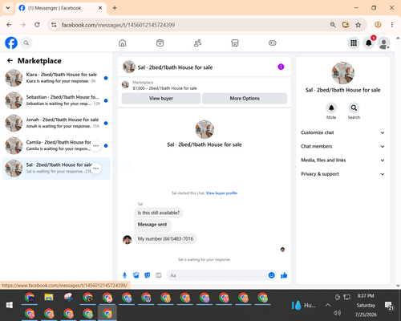Open the volume speaker tray icon
The width and height of the screenshot is (401, 321).
(x=338, y=313)
